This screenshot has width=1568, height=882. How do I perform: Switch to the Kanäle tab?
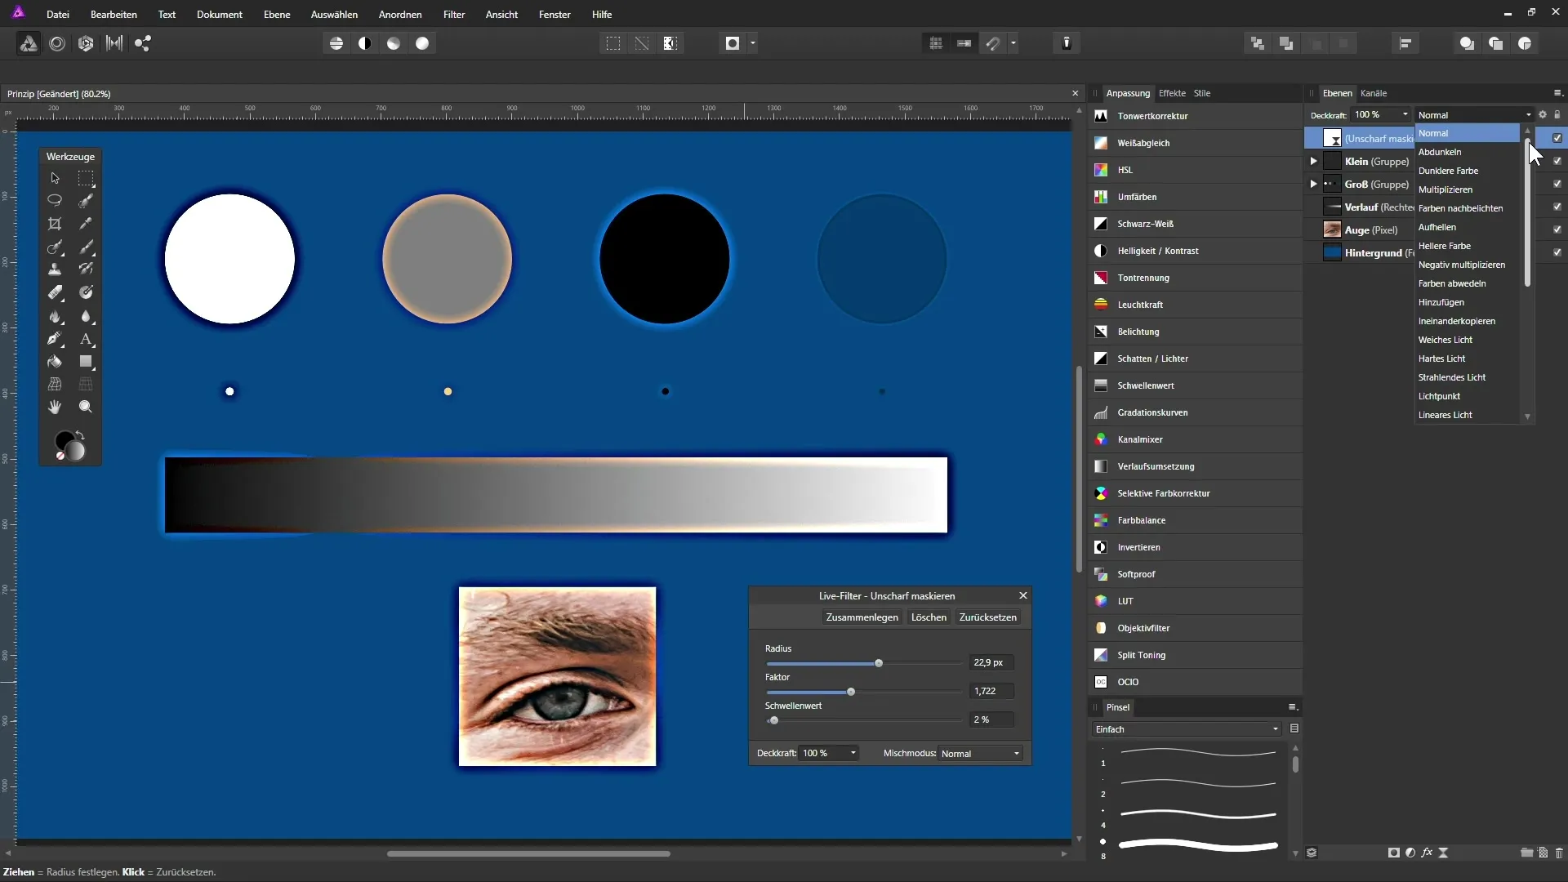1374,93
